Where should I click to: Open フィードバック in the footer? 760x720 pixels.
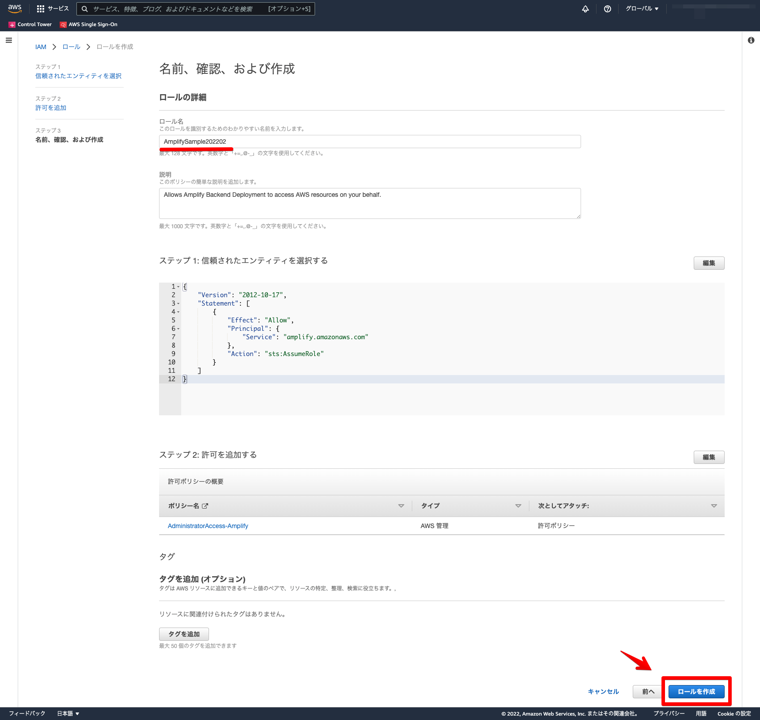pos(27,713)
